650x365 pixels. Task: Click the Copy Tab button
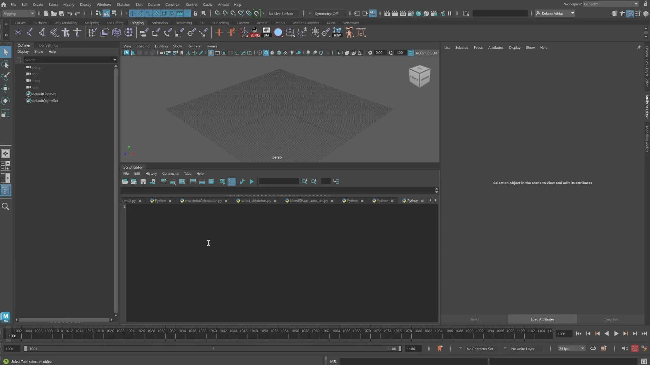(610, 319)
